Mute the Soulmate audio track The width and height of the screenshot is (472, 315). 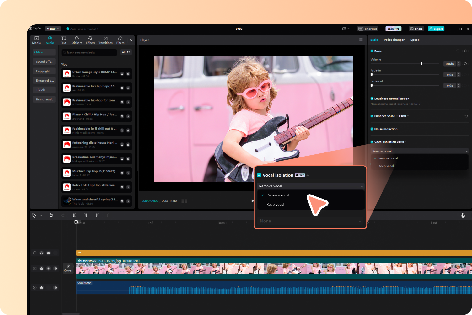pyautogui.click(x=55, y=288)
